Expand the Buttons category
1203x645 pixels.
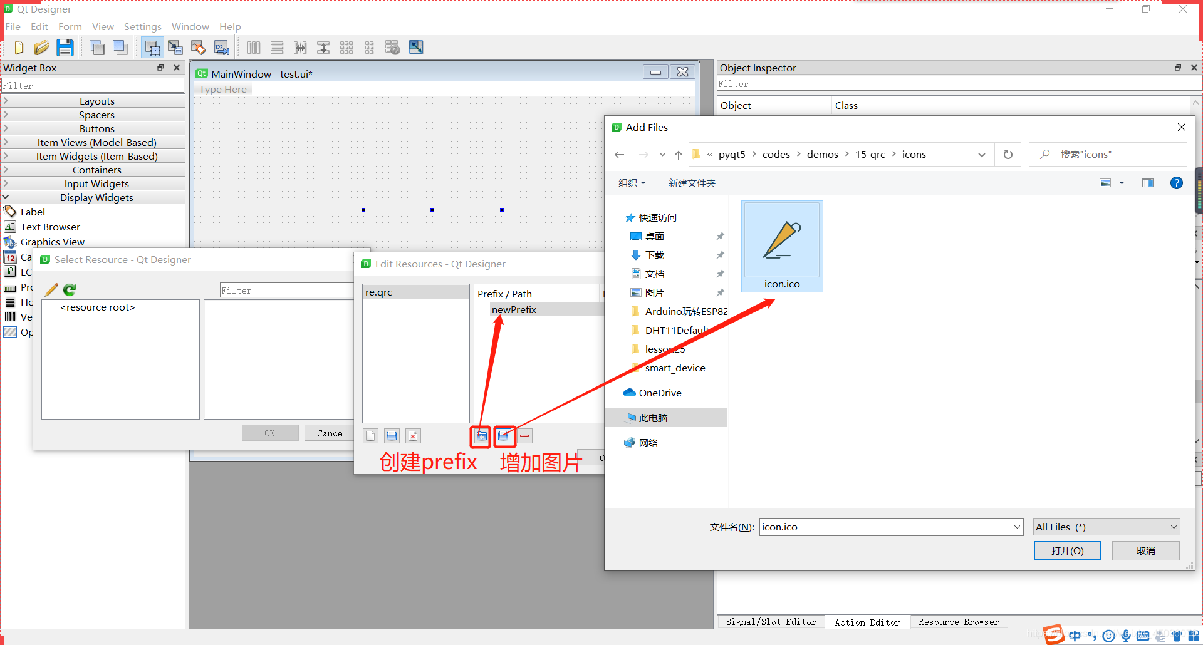tap(93, 128)
